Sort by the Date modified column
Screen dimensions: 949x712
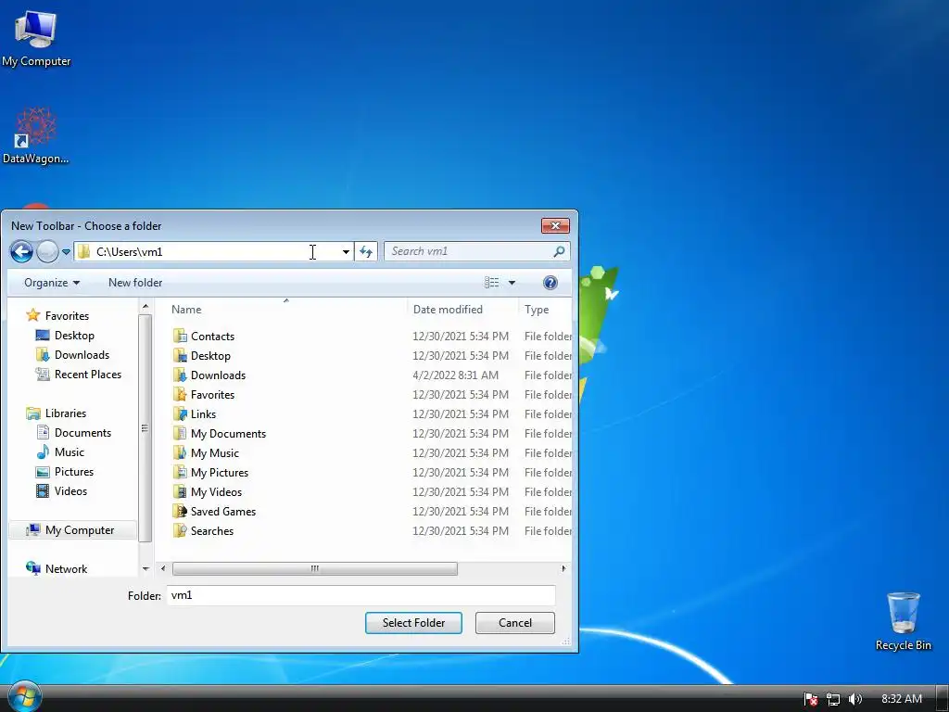click(448, 310)
